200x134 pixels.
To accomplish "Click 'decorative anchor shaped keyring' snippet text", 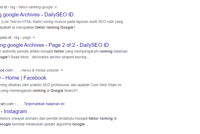I will click(59, 57).
